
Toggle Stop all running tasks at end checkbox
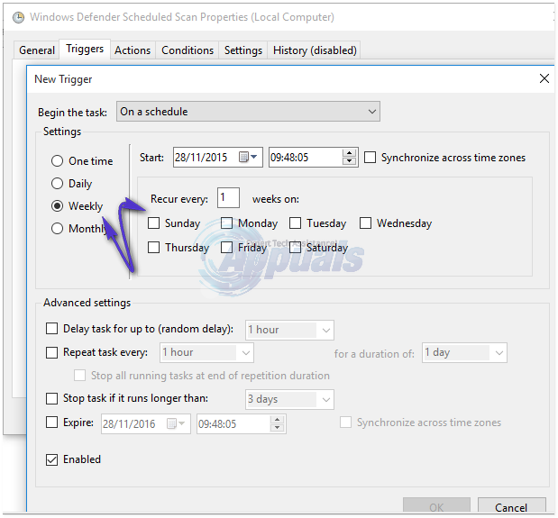(x=79, y=376)
